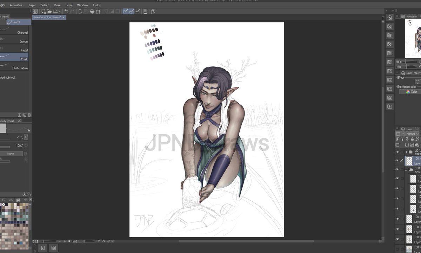Open the Filter menu
421x253 pixels.
click(69, 5)
